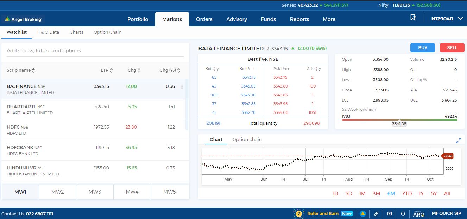
Task: Switch to watchlist MW2
Action: (x=57, y=192)
